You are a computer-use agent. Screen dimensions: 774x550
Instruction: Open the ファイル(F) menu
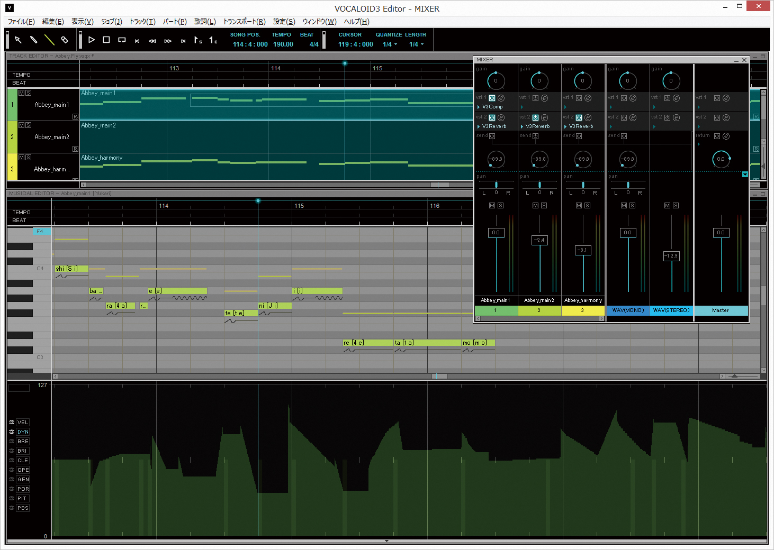[x=21, y=22]
